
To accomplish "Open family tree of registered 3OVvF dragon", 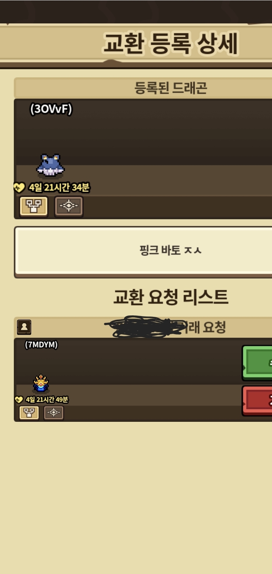I will [x=34, y=206].
